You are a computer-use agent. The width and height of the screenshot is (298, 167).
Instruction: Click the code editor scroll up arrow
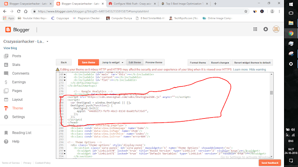pyautogui.click(x=271, y=74)
